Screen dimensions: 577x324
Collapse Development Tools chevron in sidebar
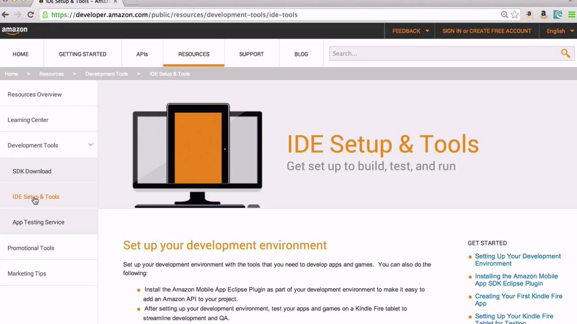pos(91,145)
